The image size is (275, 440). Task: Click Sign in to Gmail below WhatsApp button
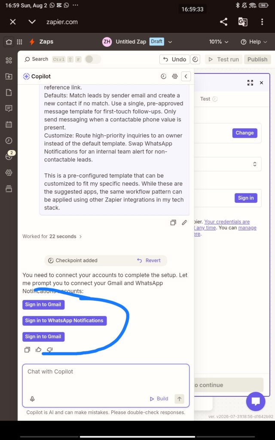tap(43, 336)
